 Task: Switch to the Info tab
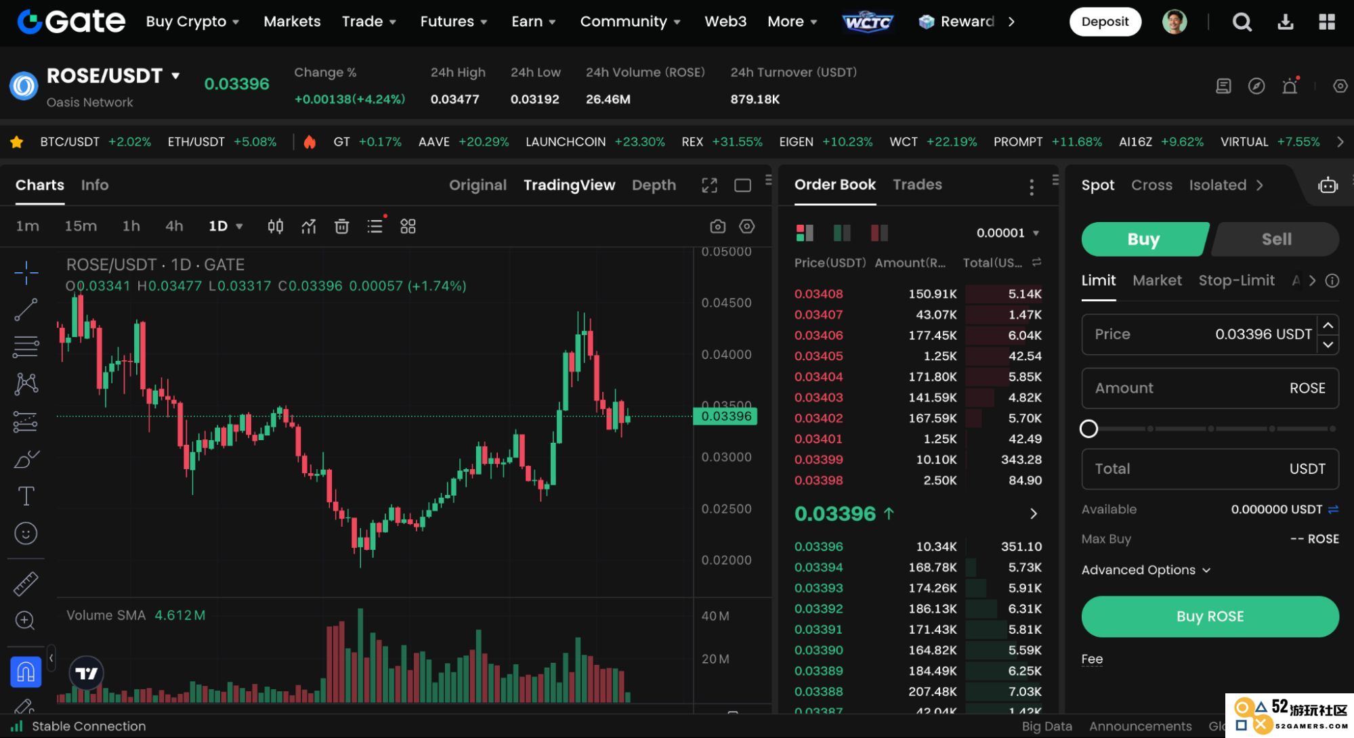95,185
